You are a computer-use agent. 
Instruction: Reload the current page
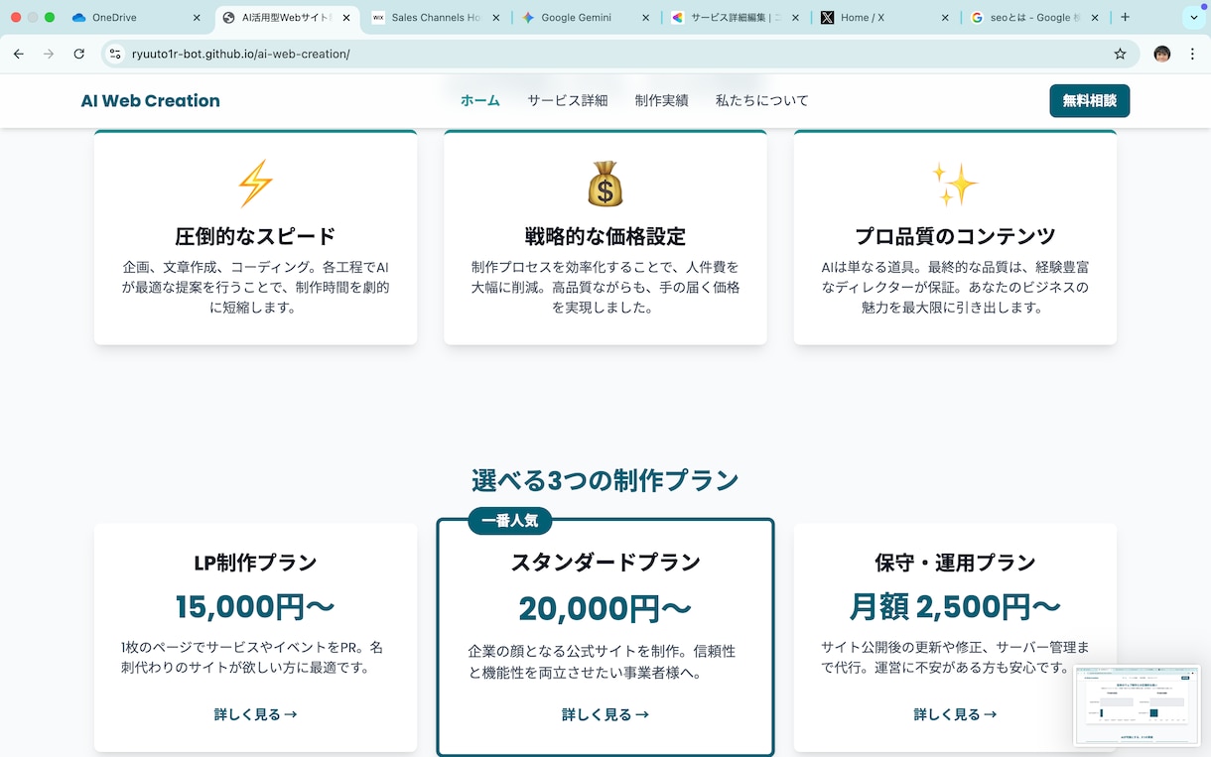tap(79, 54)
